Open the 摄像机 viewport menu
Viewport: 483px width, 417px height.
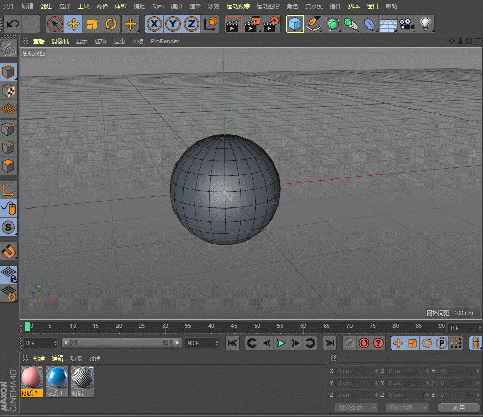pyautogui.click(x=60, y=41)
